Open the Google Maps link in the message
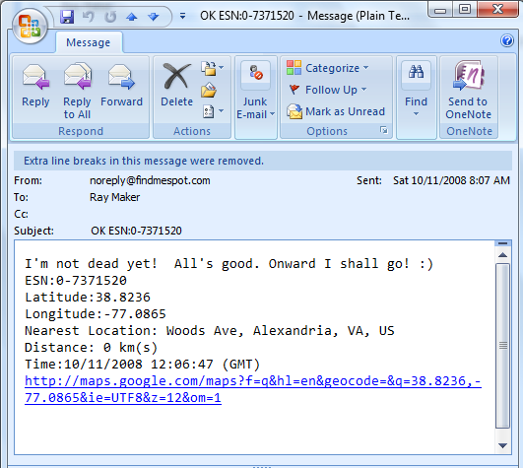 [252, 389]
